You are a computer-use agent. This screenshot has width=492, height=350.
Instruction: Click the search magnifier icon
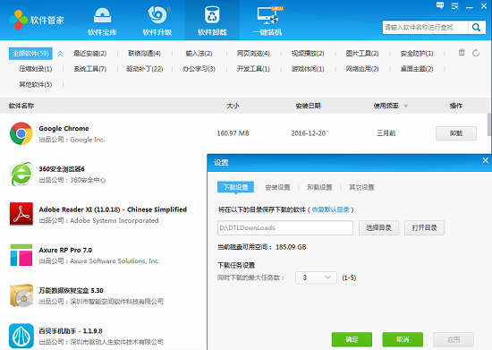476,28
